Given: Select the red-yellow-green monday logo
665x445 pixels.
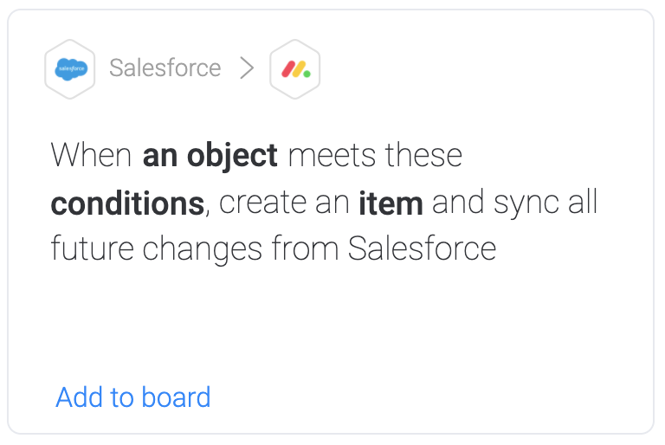Looking at the screenshot, I should pyautogui.click(x=296, y=69).
